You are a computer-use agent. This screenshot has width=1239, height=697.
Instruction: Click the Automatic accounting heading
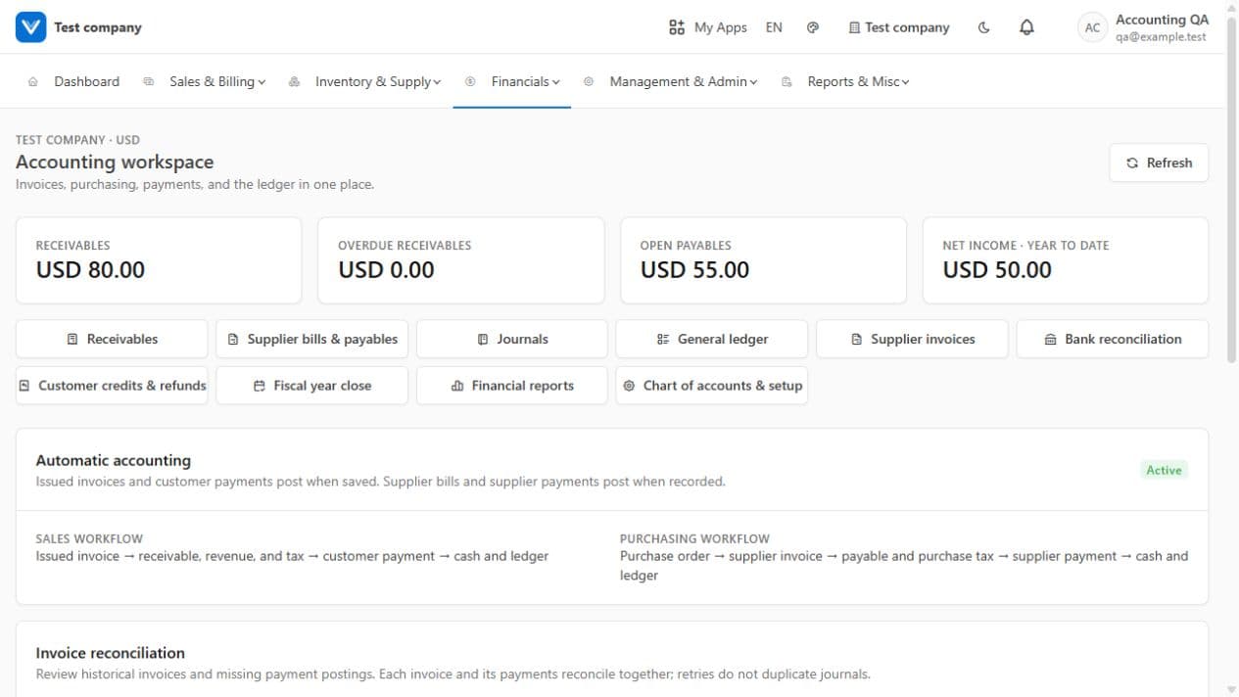(114, 461)
